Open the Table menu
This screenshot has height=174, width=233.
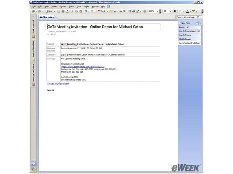click(86, 7)
